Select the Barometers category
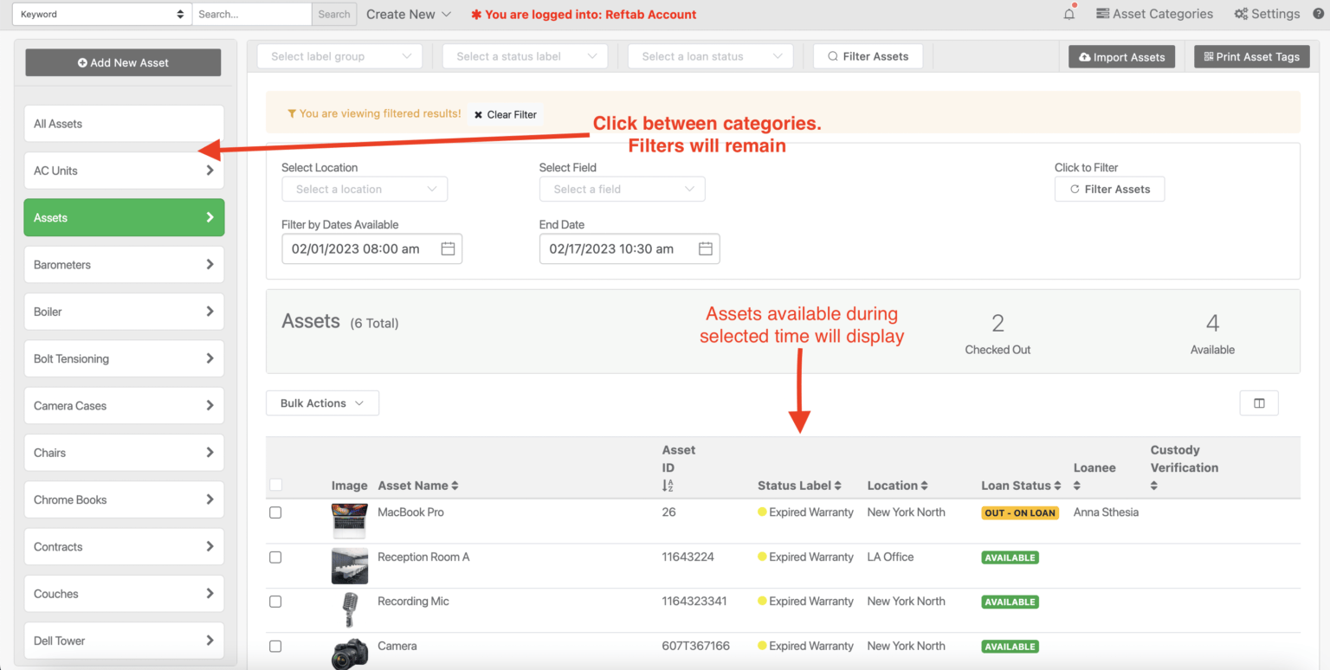The image size is (1330, 670). point(124,265)
